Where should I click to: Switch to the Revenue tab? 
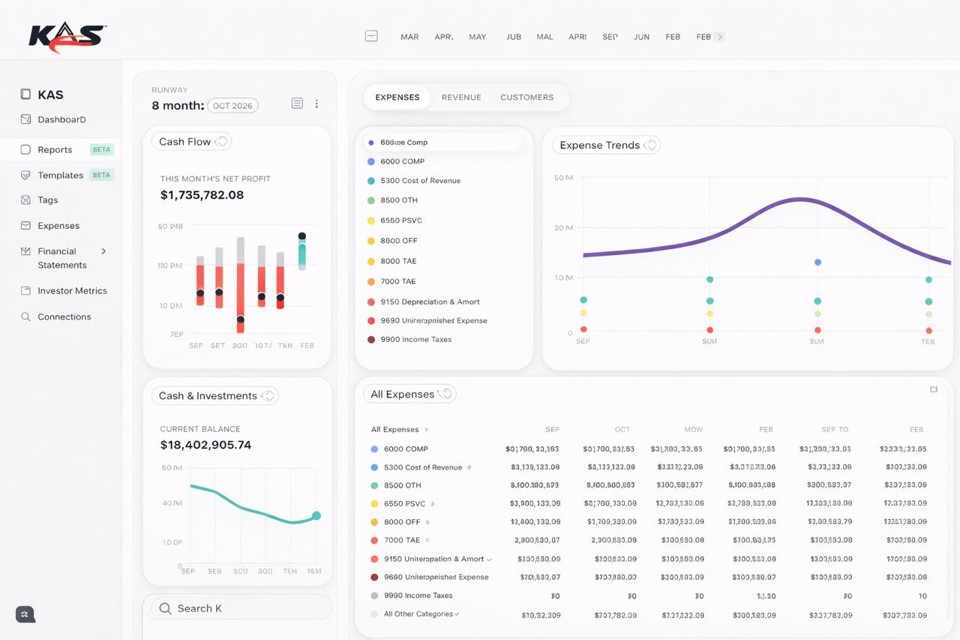pyautogui.click(x=461, y=97)
